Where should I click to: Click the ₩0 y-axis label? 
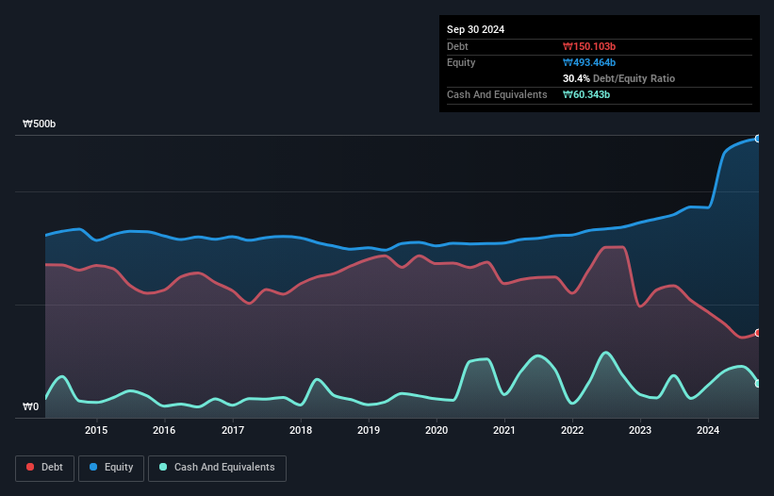pos(30,406)
